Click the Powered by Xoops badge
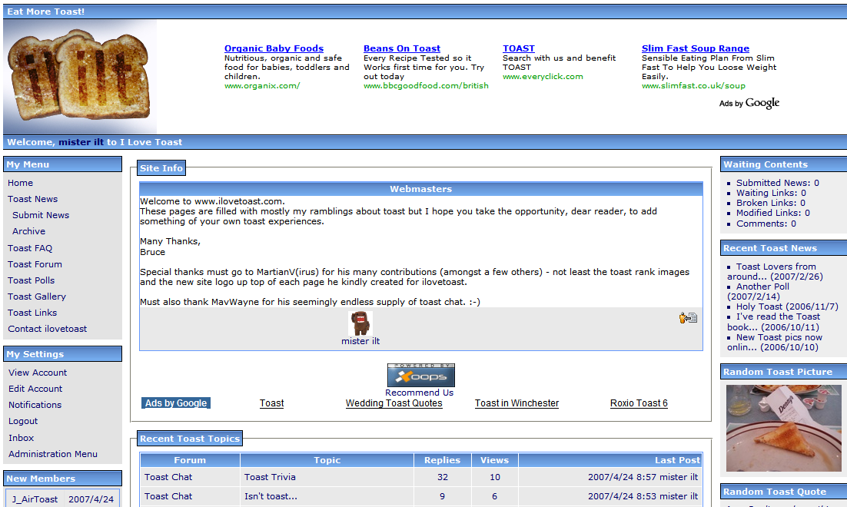This screenshot has width=847, height=507. click(x=420, y=375)
